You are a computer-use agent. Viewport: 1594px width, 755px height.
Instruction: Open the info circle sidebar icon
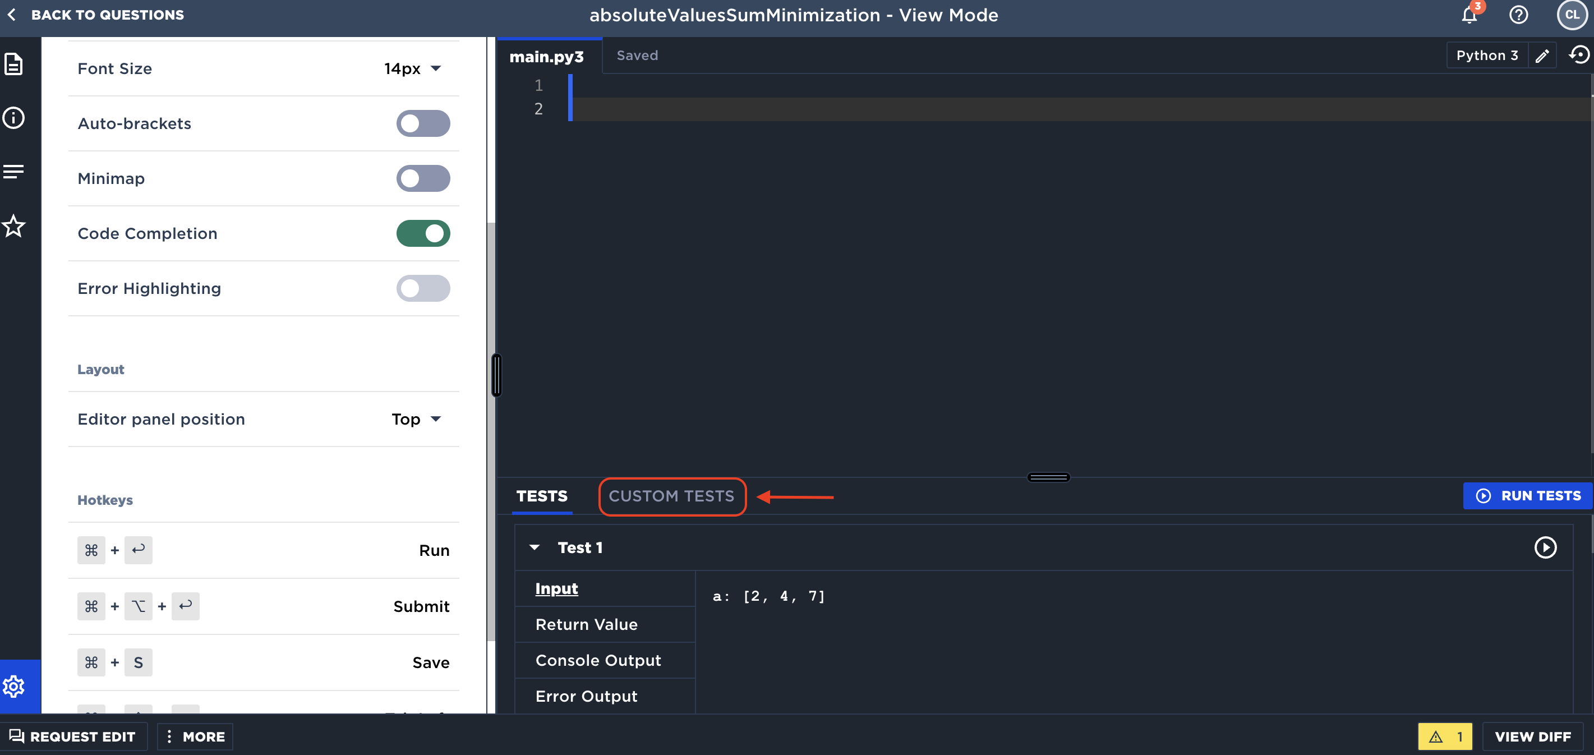pyautogui.click(x=13, y=118)
